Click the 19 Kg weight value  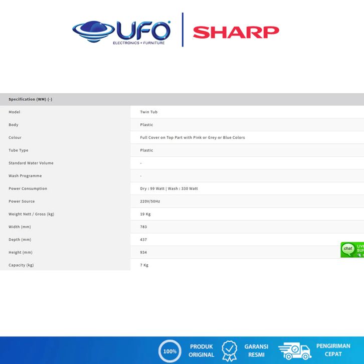coord(145,214)
